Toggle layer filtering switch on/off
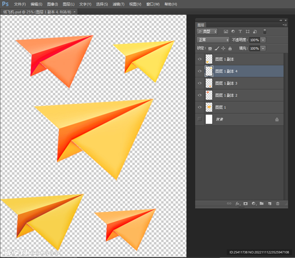Viewport: 295px width, 258px height. coord(265,31)
